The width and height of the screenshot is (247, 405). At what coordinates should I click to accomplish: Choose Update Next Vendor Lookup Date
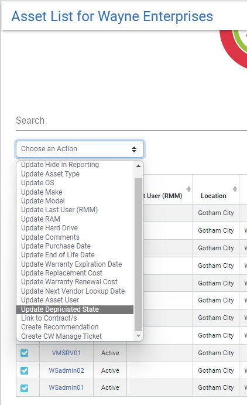[x=75, y=291]
